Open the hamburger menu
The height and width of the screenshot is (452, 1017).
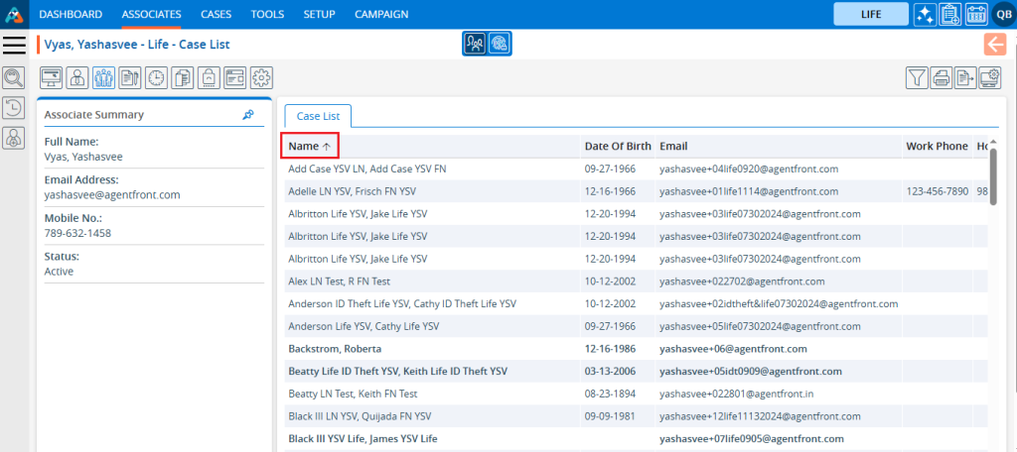(15, 45)
